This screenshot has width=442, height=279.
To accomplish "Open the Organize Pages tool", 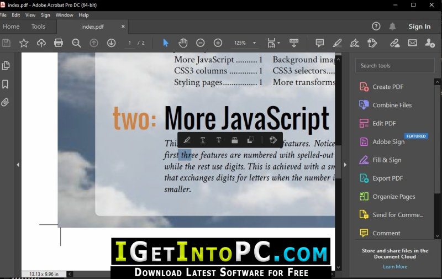I will pos(394,197).
